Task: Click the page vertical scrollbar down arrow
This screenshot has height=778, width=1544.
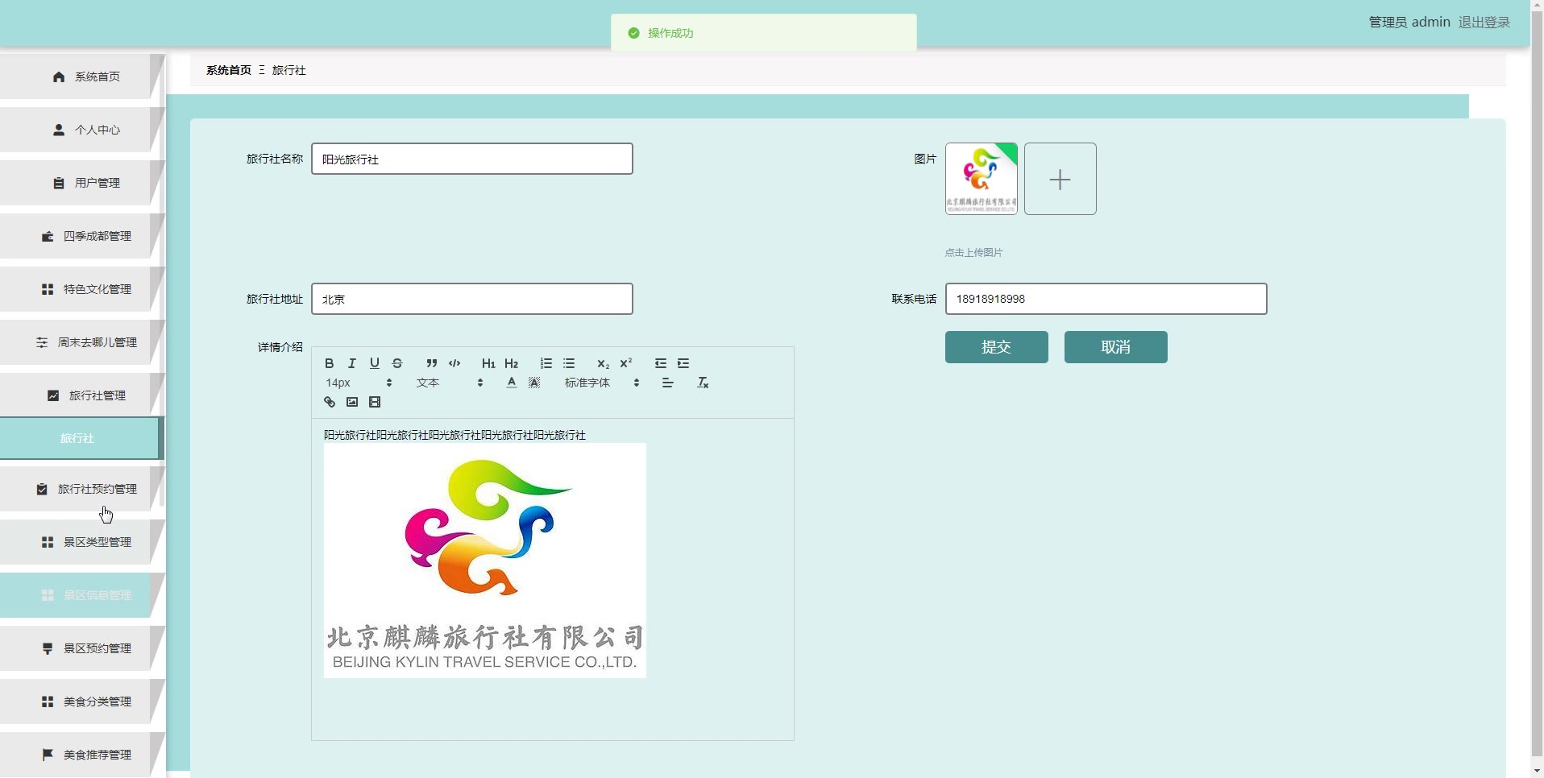Action: 1537,771
